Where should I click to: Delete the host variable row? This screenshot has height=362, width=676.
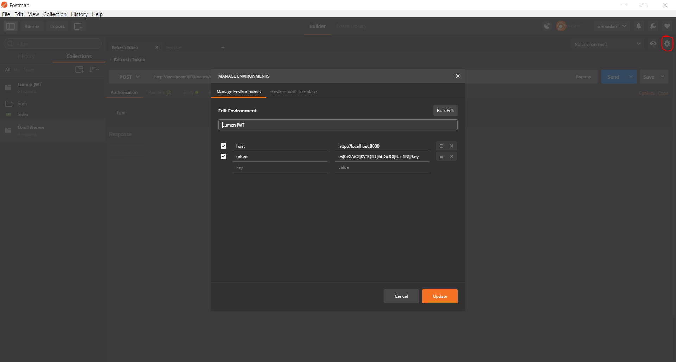pos(452,146)
